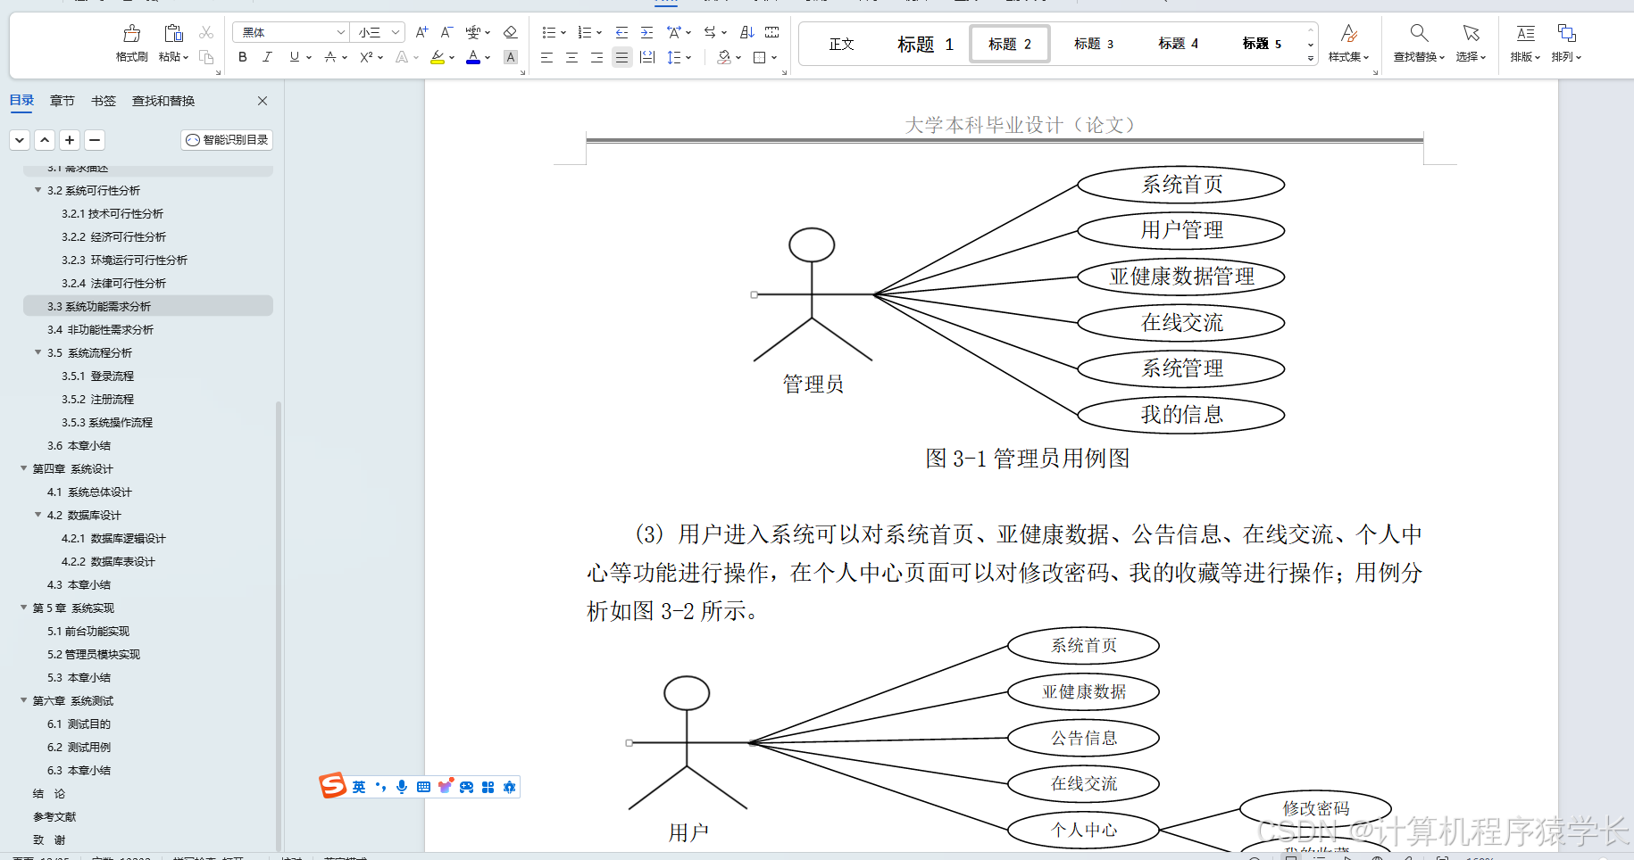The image size is (1634, 860).
Task: Apply the 标题 3 style
Action: (1094, 44)
